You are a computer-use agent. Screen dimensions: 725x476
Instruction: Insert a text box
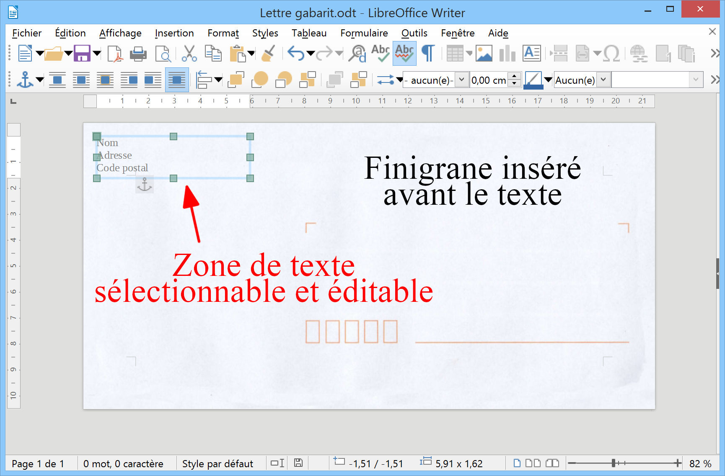pyautogui.click(x=532, y=54)
